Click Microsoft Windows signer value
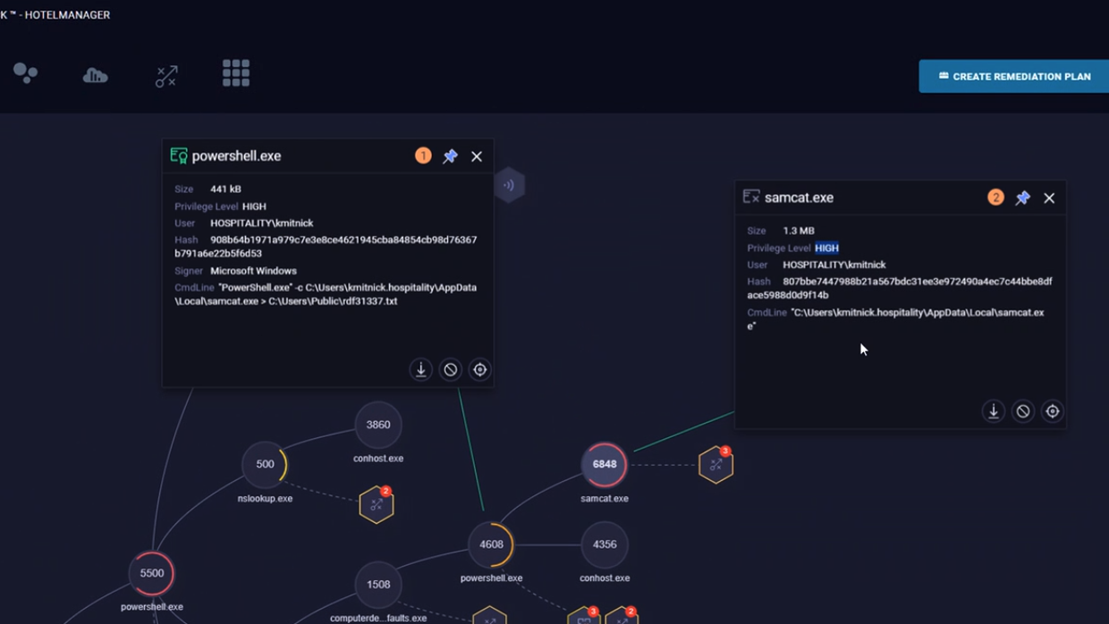Viewport: 1109px width, 624px height. 253,271
